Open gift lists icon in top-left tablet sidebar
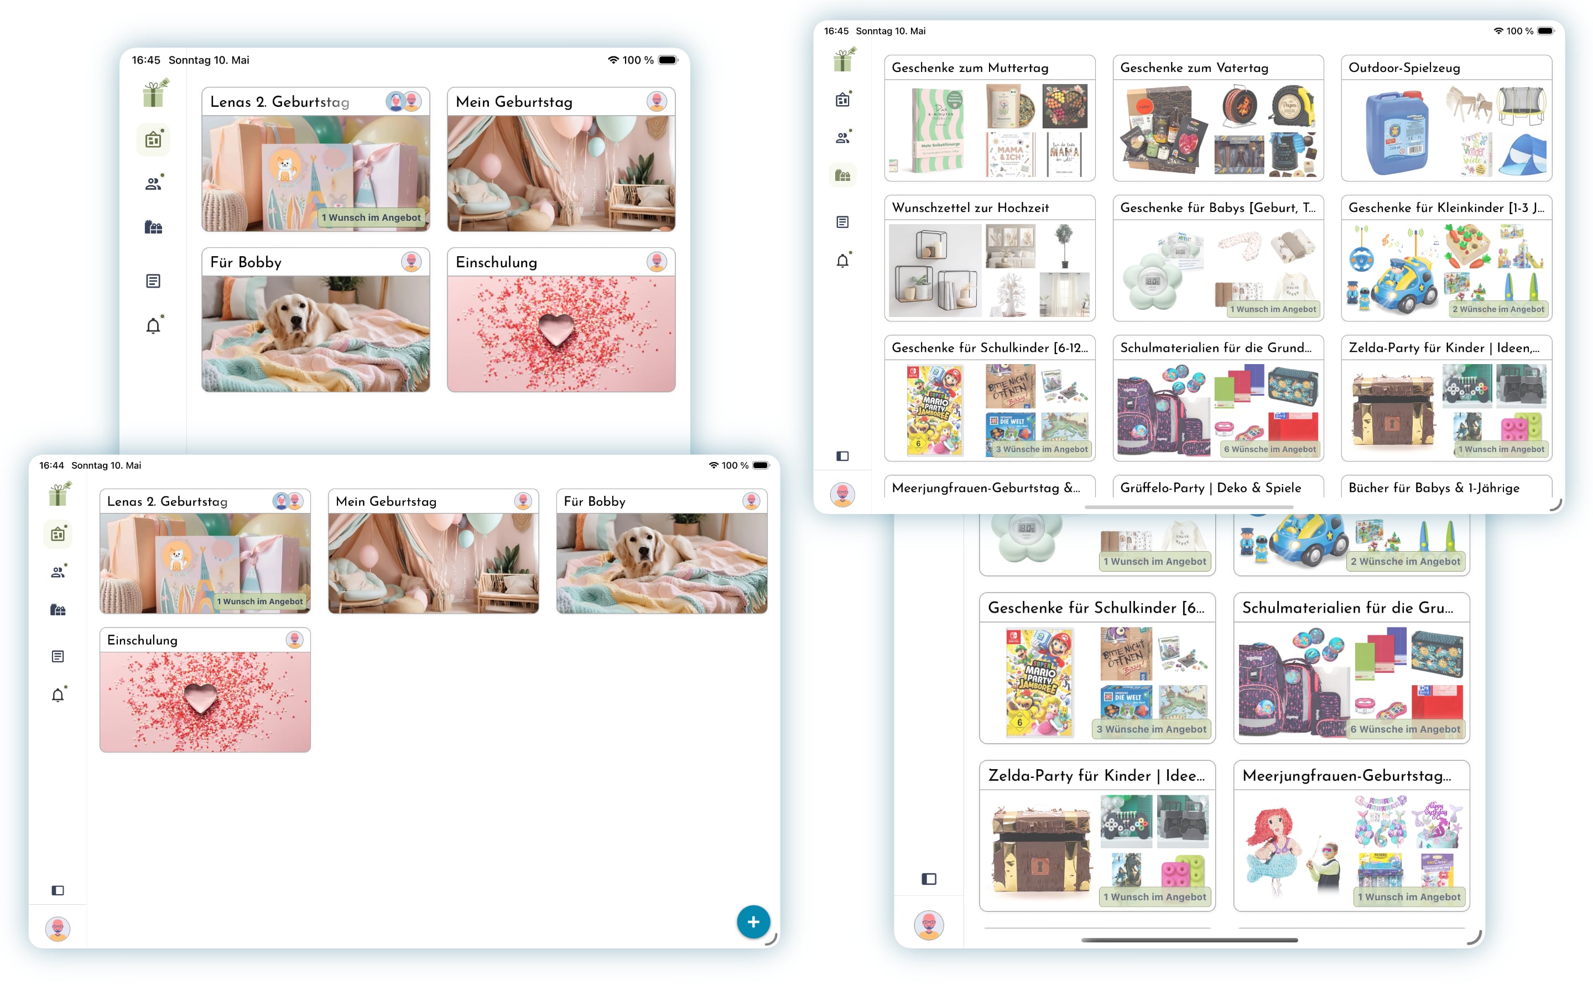This screenshot has width=1593, height=996. click(x=153, y=227)
